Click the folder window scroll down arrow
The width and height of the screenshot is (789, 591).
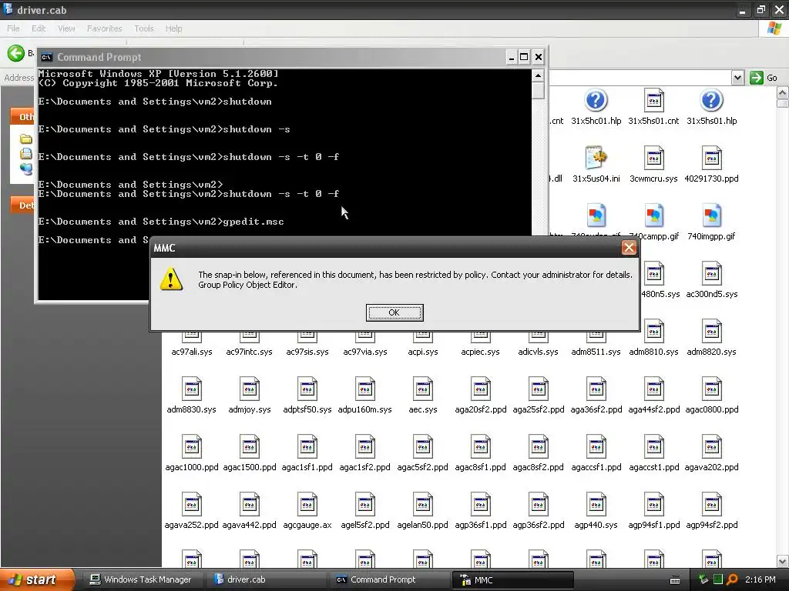pyautogui.click(x=783, y=561)
